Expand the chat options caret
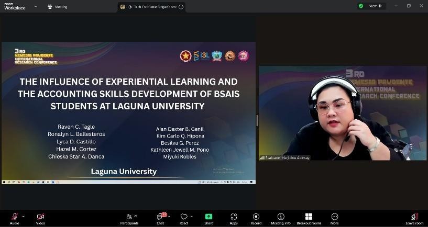The height and width of the screenshot is (227, 428). click(169, 217)
